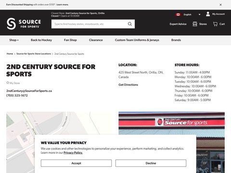Click the Expert Advice link
231x173 pixels.
[x=178, y=24]
